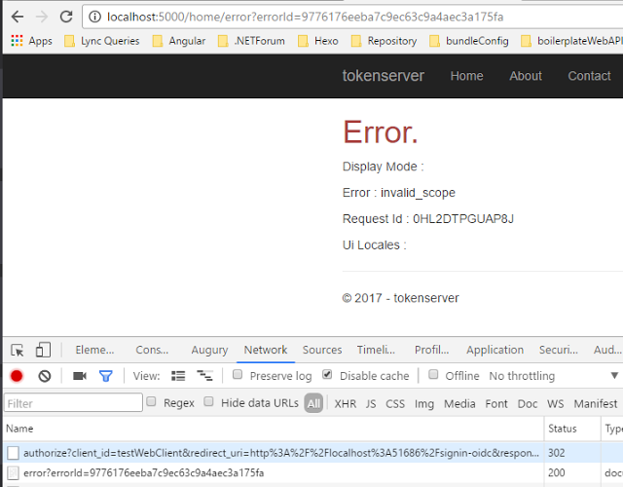
Task: Filter requests by WS
Action: (555, 403)
